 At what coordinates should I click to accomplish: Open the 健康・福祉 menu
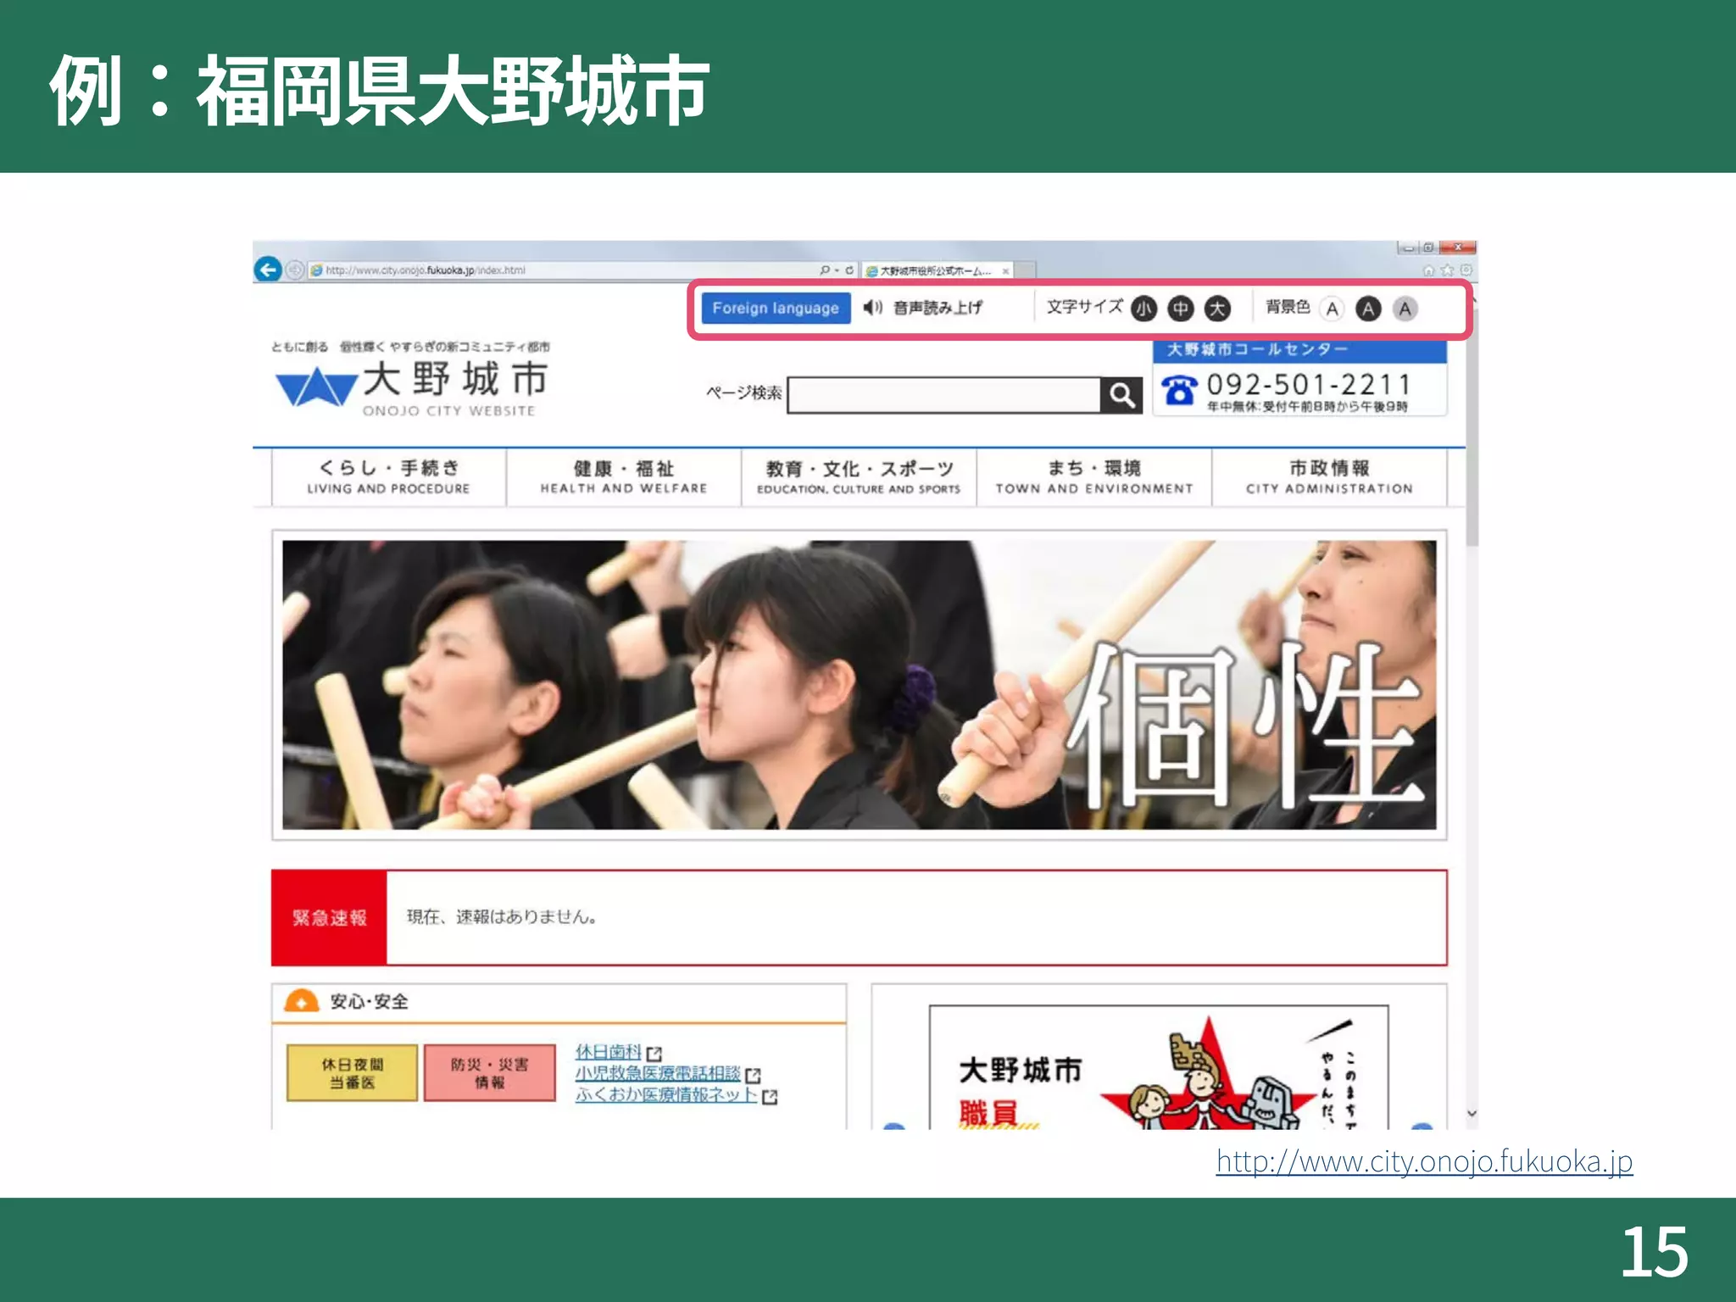tap(624, 477)
